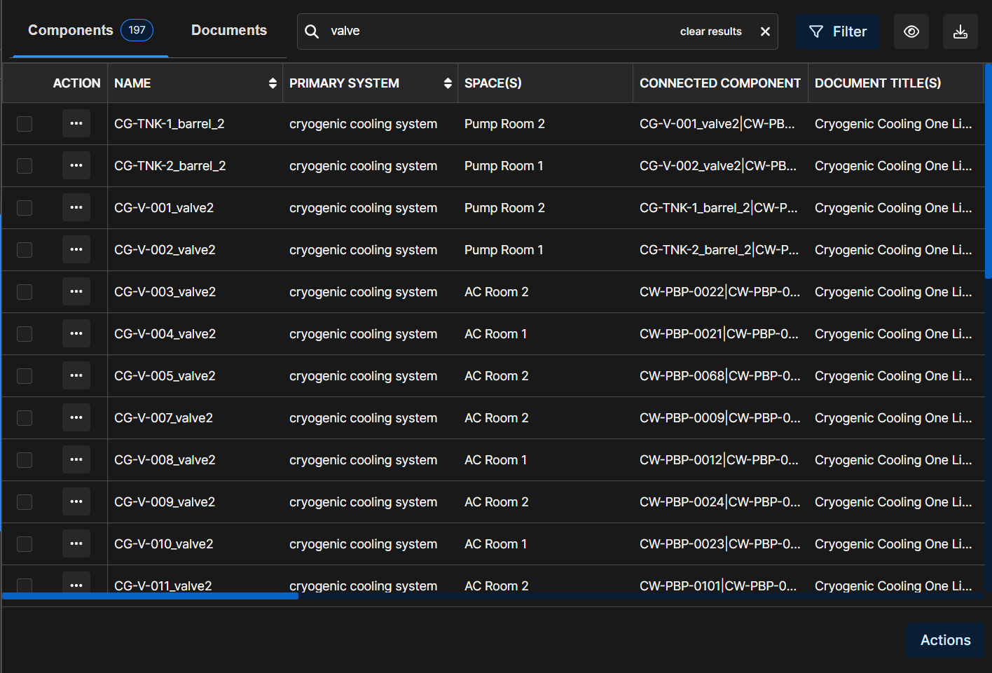Open row actions for CG-V-005_valve2
The height and width of the screenshot is (673, 992).
[x=76, y=376]
